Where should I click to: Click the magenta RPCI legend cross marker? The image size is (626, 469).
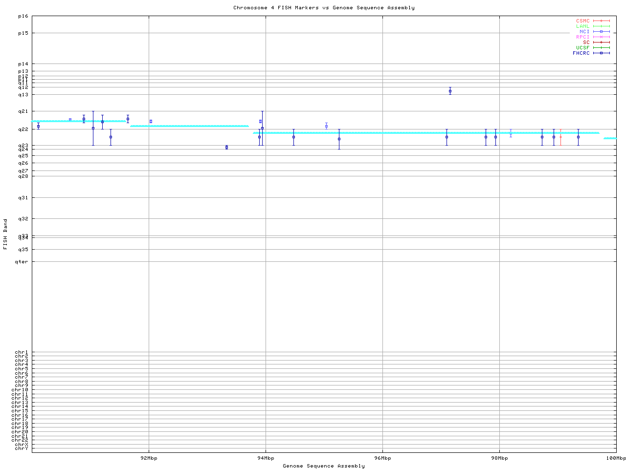click(601, 37)
